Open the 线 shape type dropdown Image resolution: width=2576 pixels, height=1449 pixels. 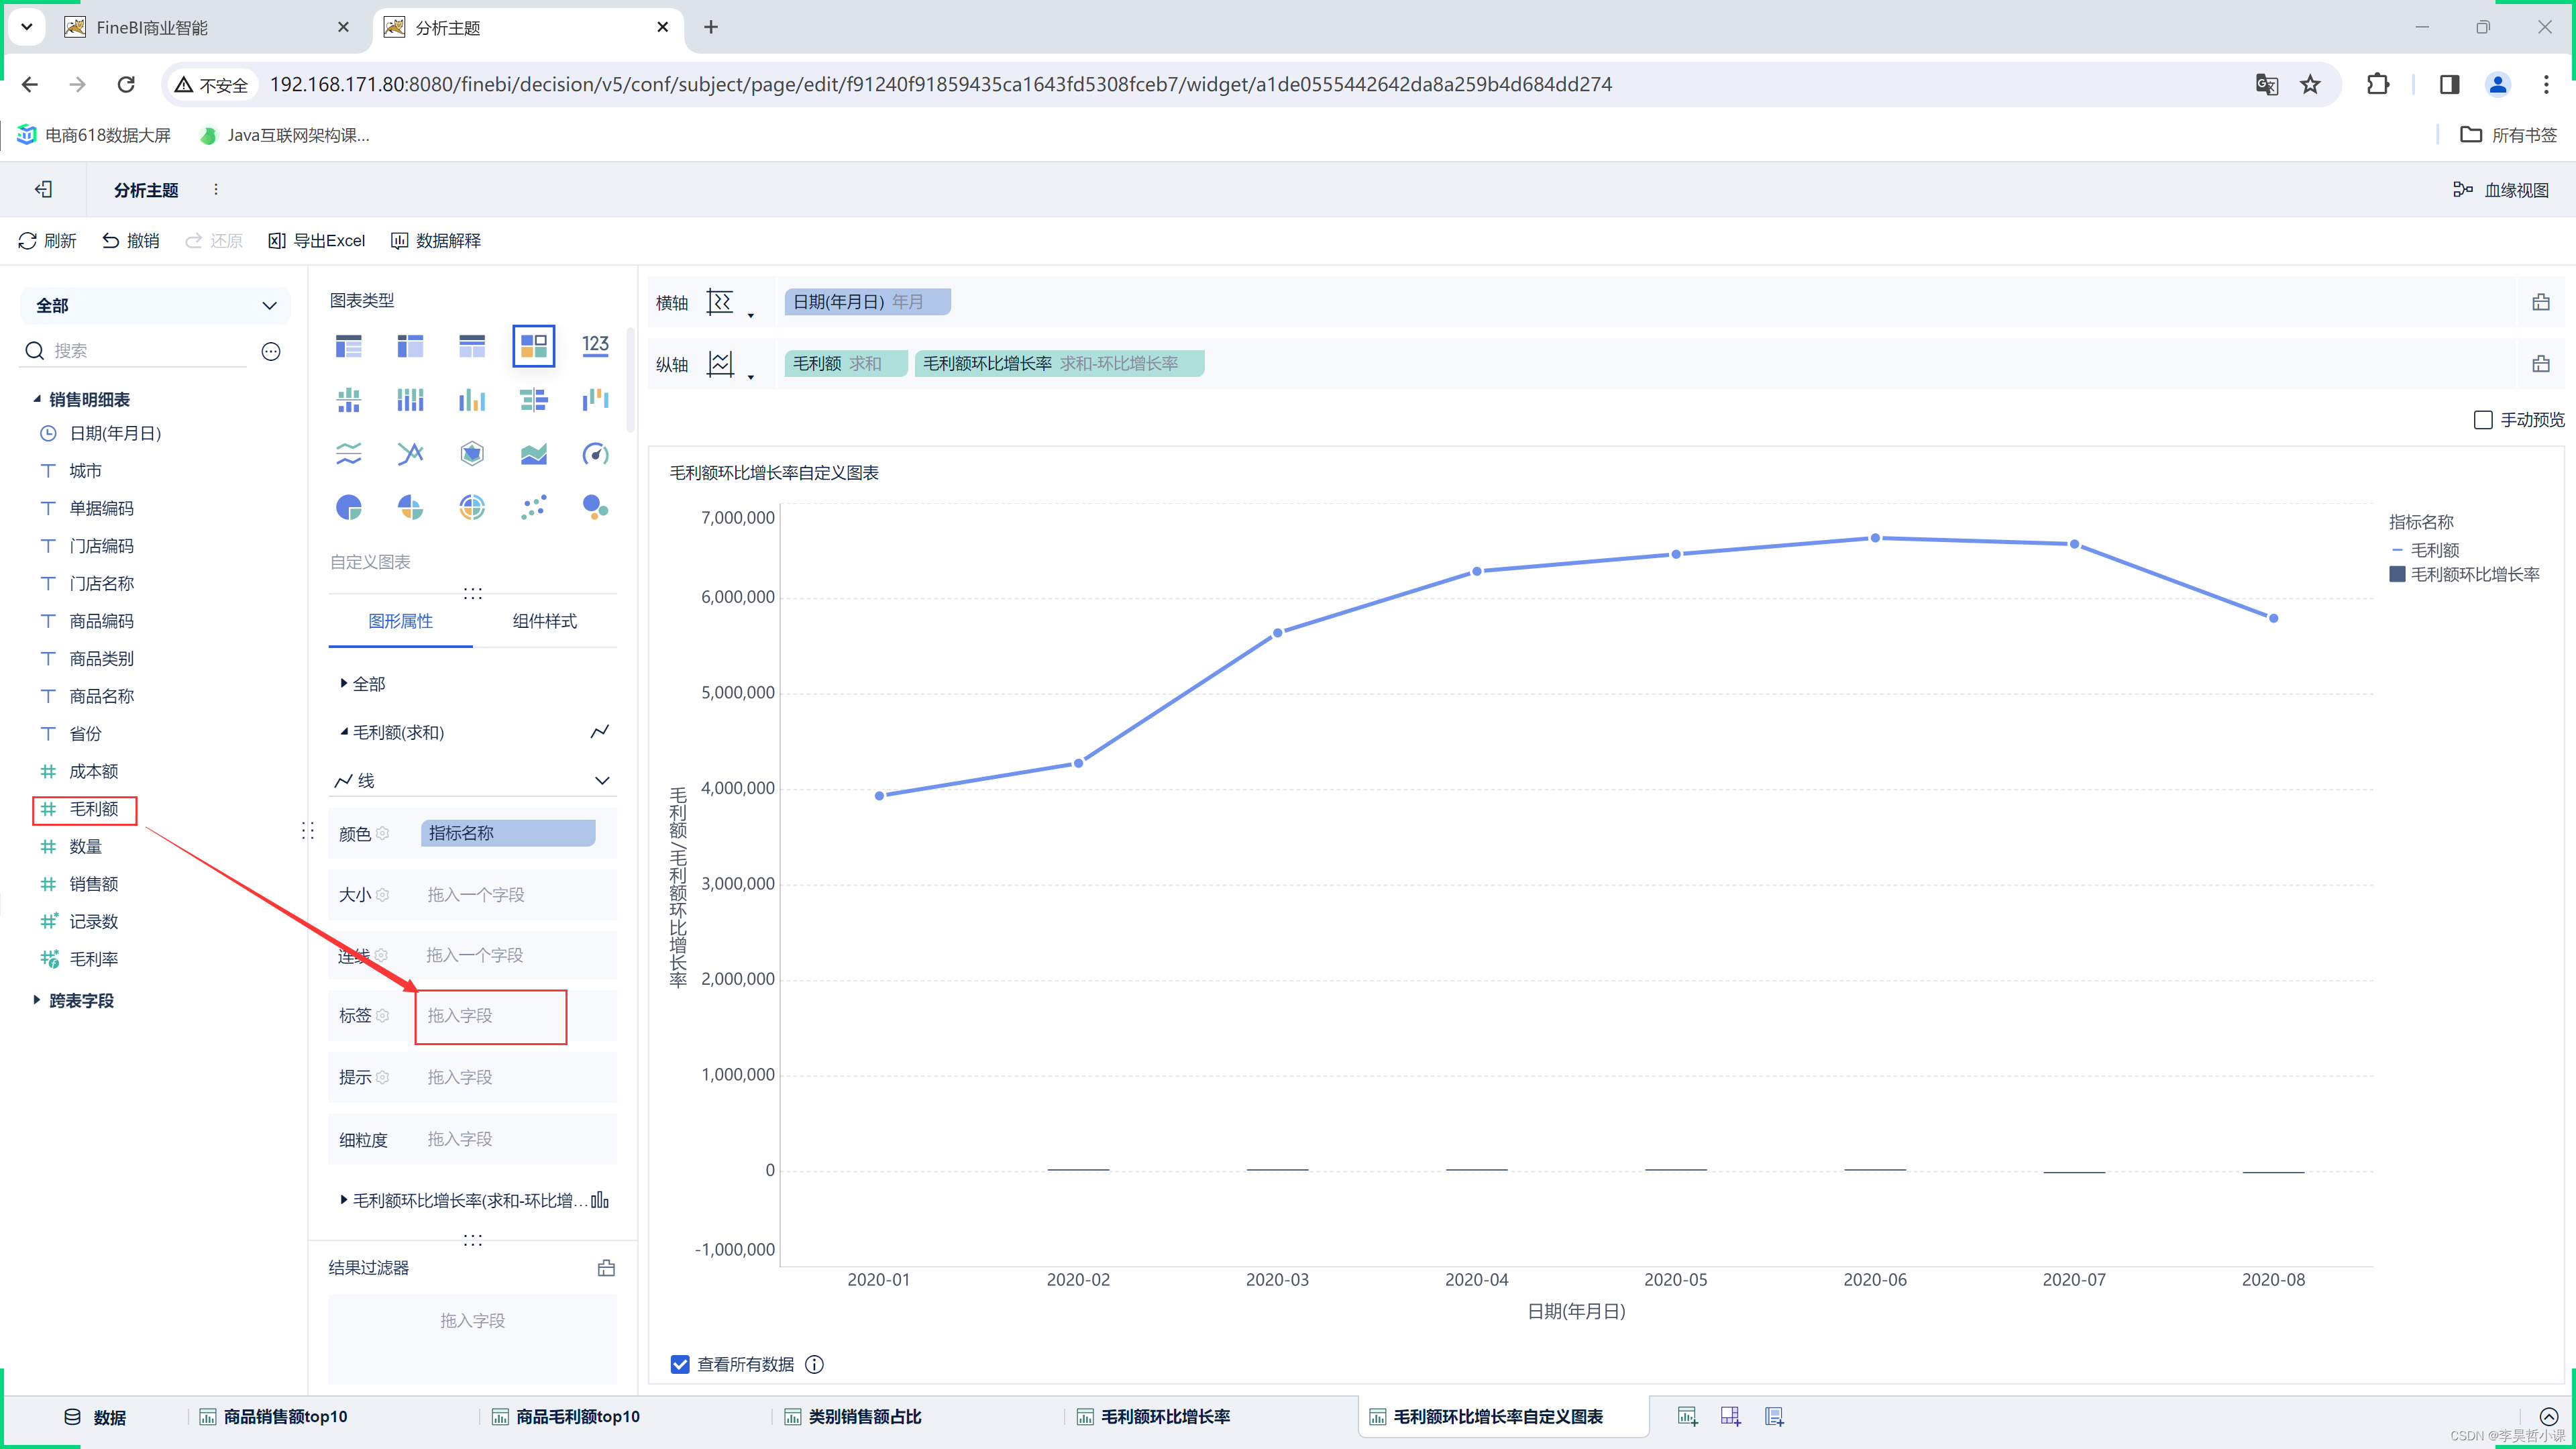coord(472,781)
